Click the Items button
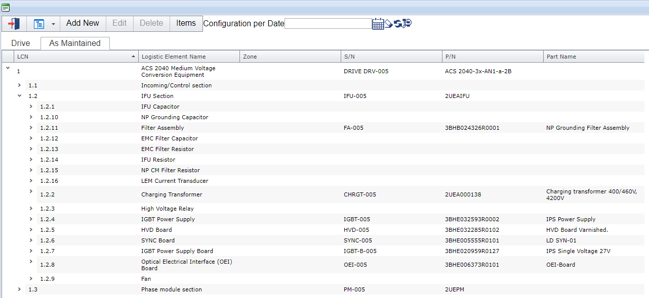Image resolution: width=649 pixels, height=298 pixels. pyautogui.click(x=186, y=23)
